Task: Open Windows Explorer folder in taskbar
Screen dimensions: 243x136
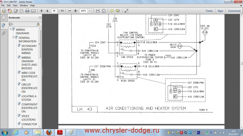Action: [x=38, y=133]
